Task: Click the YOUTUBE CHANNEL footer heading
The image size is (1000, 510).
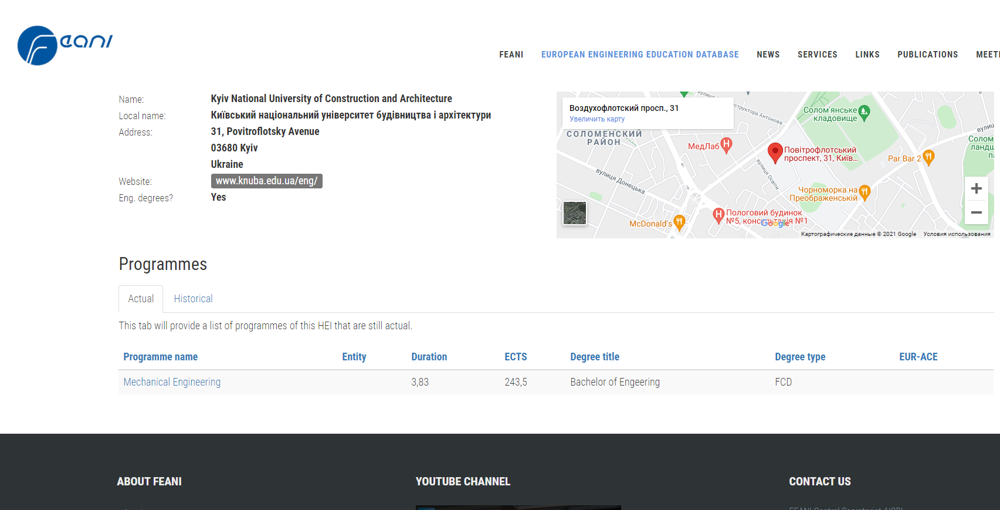Action: pos(463,482)
